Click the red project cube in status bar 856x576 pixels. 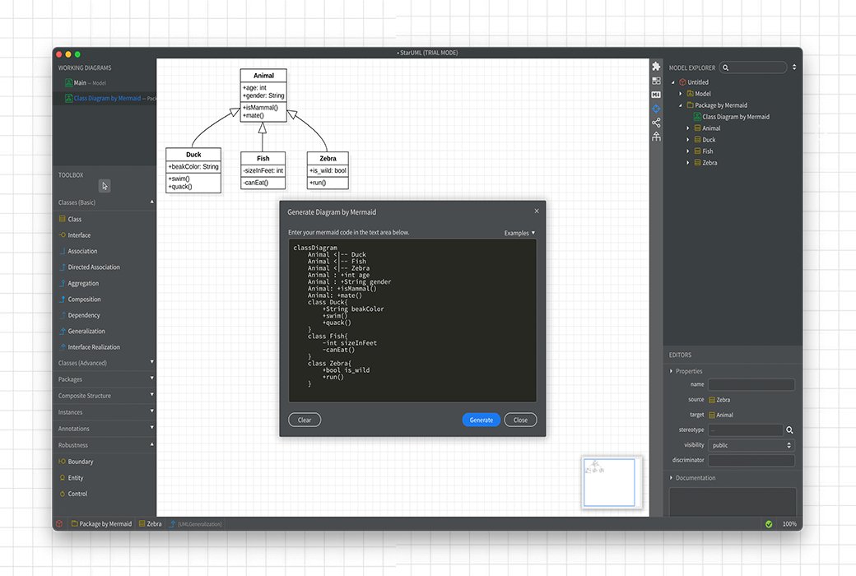click(59, 524)
